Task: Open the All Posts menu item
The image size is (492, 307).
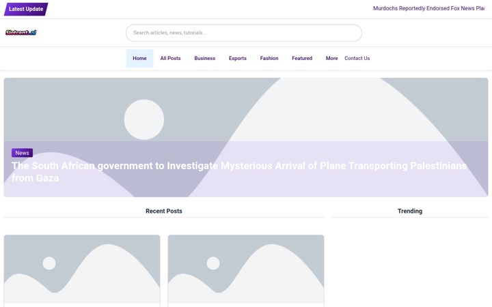Action: 170,58
